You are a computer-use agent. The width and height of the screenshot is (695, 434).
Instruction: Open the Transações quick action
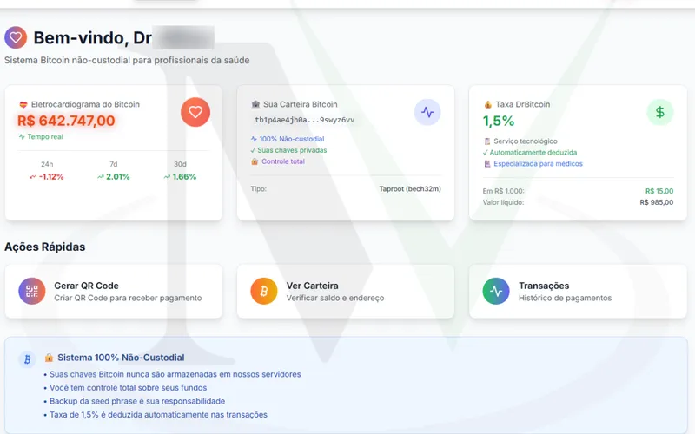click(578, 292)
